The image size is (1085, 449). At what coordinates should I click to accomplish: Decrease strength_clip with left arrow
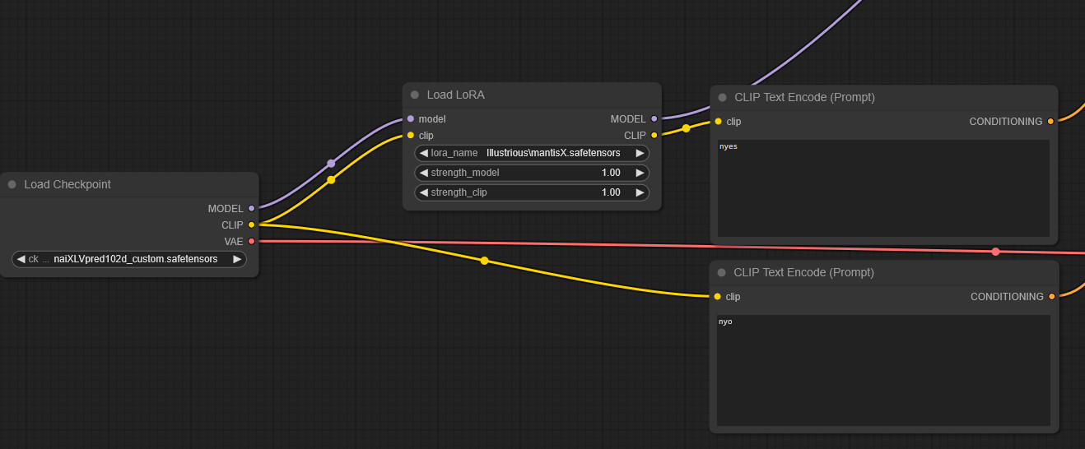[423, 192]
